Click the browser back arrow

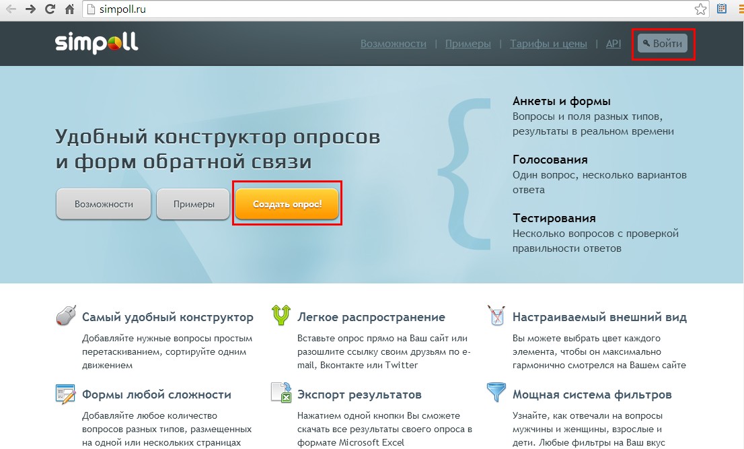11,9
